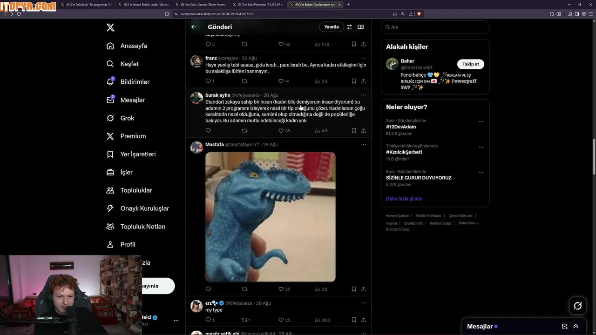Share Mustafa's dinosaur post

[364, 289]
